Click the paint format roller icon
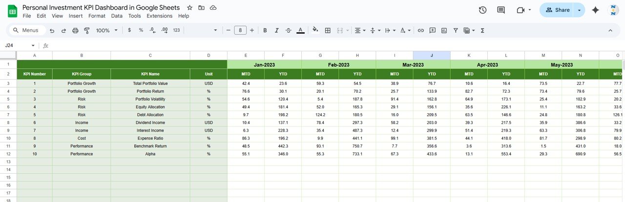The width and height of the screenshot is (625, 202). (87, 30)
